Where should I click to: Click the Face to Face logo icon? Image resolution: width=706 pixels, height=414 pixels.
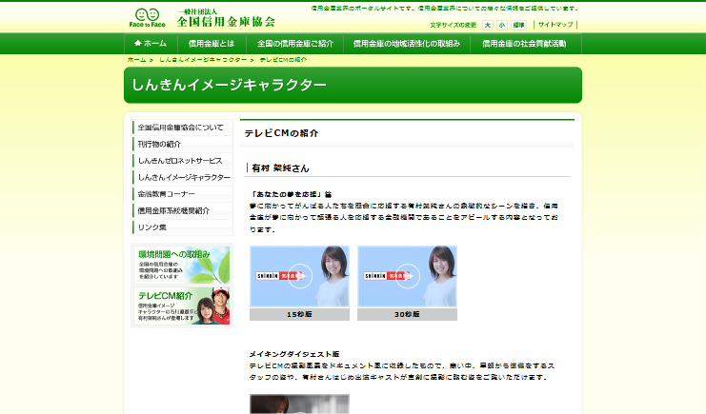(x=148, y=18)
